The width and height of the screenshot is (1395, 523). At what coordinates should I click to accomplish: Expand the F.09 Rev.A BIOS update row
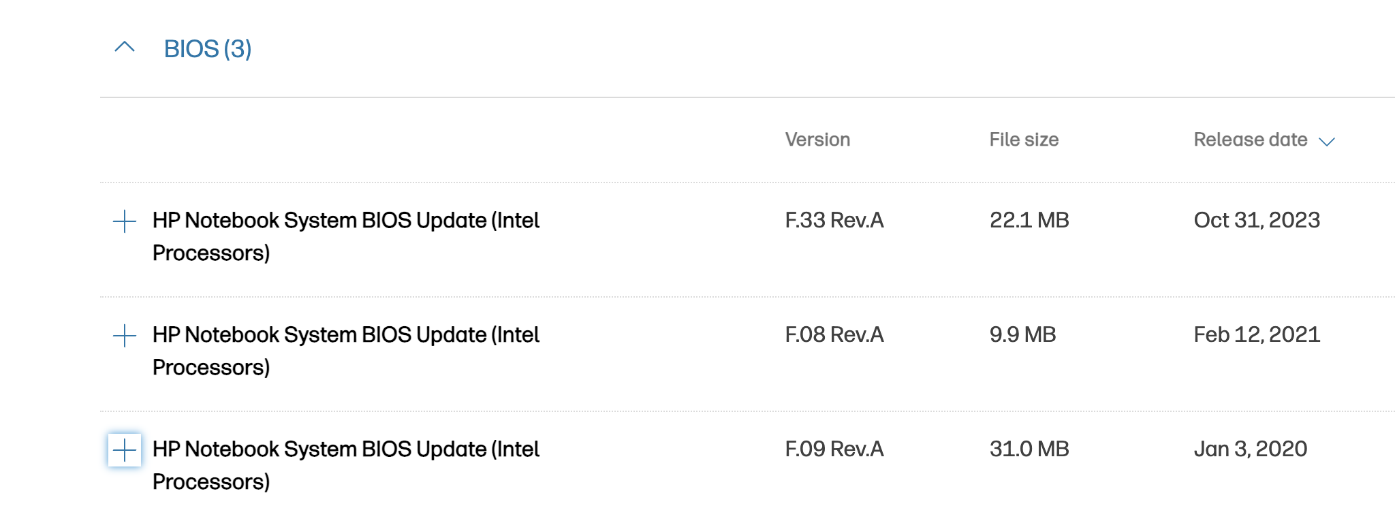coord(125,450)
